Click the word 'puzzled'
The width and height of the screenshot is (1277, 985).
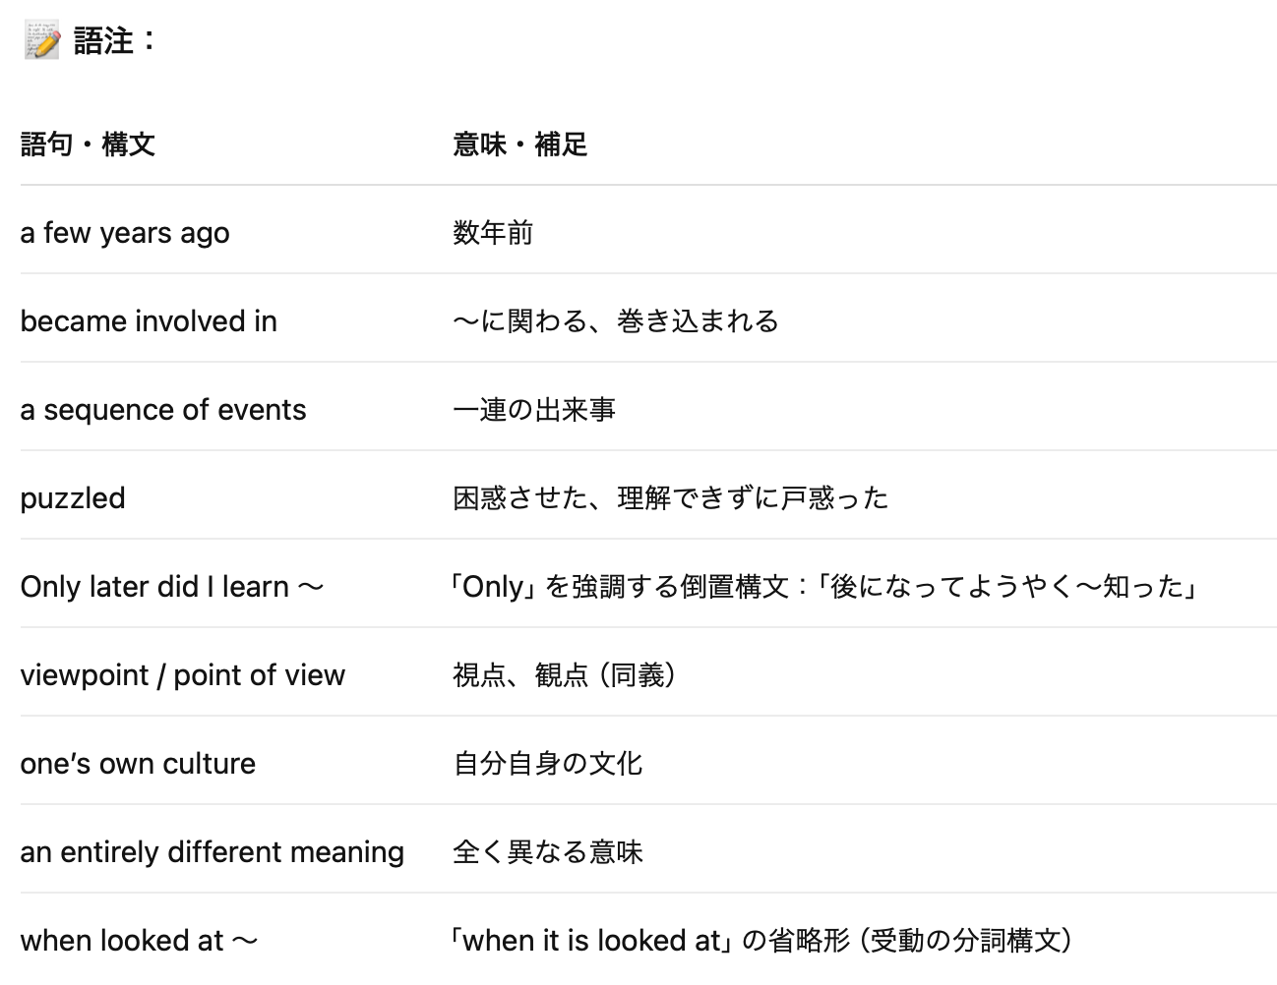pos(73,498)
